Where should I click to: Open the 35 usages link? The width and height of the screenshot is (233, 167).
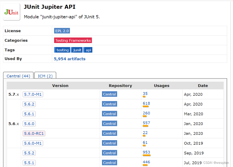click(x=145, y=94)
